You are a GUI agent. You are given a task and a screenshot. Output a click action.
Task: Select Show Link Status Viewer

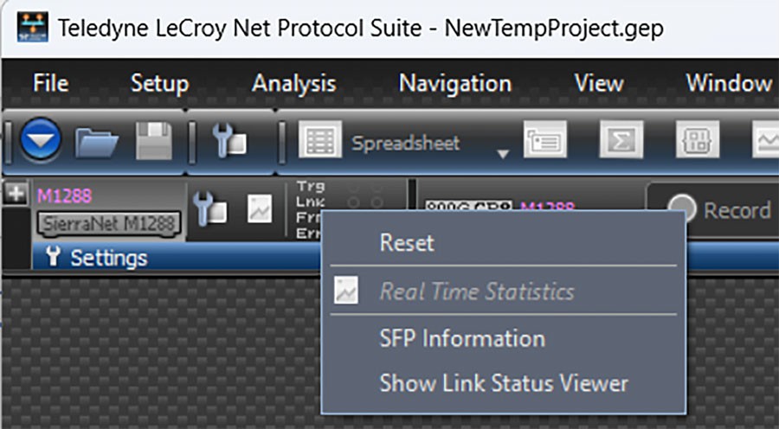pos(504,383)
